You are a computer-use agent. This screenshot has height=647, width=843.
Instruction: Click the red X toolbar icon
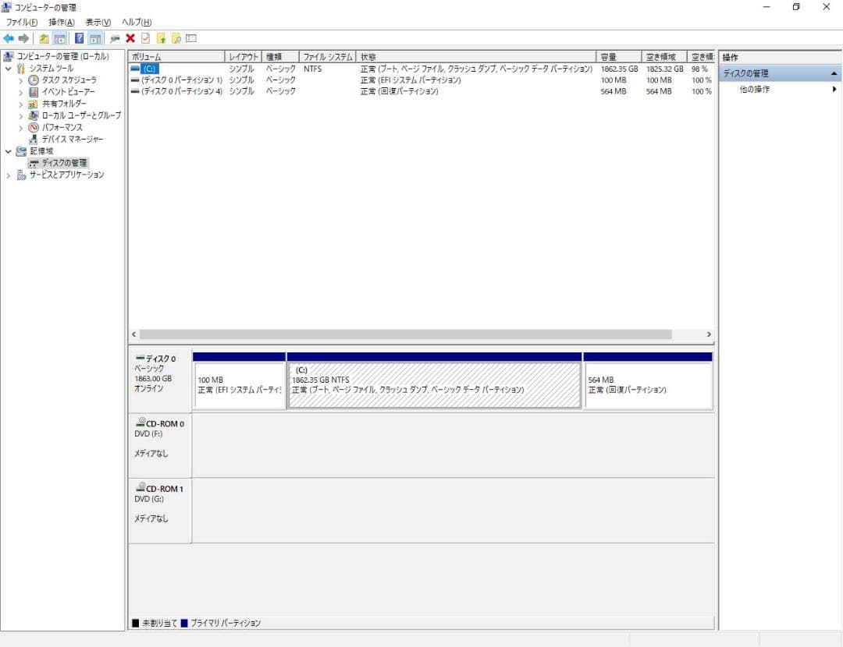130,38
